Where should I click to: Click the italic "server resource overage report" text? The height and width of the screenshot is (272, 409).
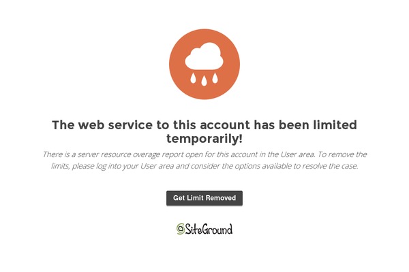[117, 154]
